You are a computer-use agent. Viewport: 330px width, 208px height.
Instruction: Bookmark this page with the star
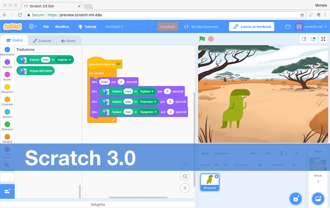point(302,15)
